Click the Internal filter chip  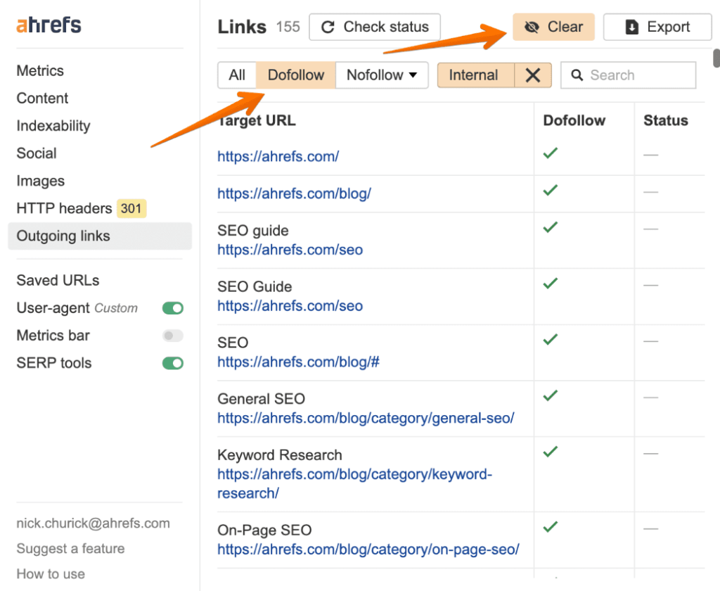(x=475, y=75)
